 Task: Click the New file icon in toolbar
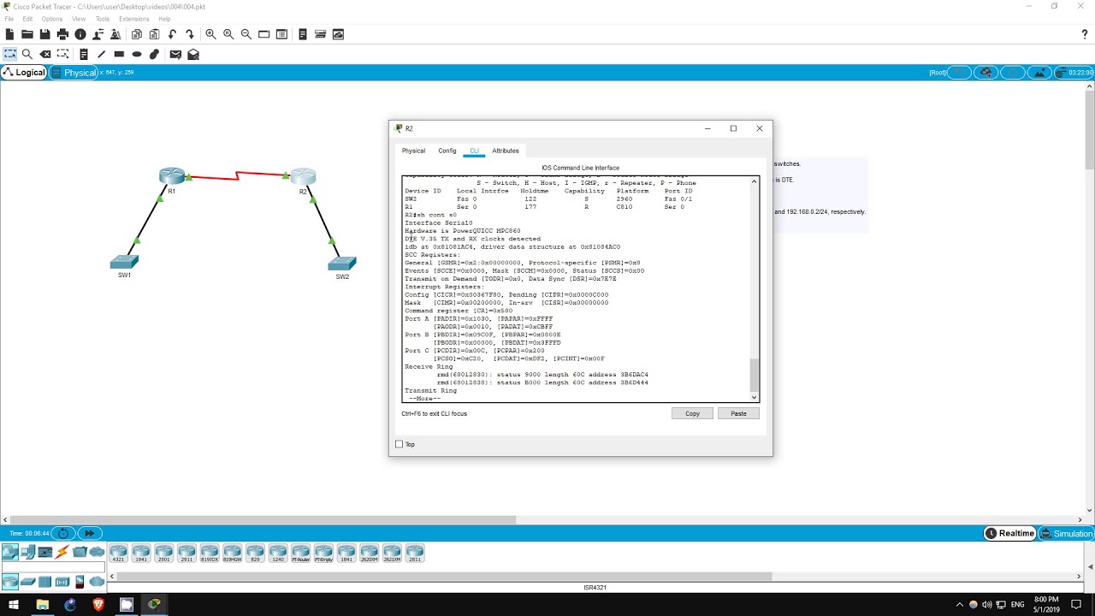pos(9,34)
